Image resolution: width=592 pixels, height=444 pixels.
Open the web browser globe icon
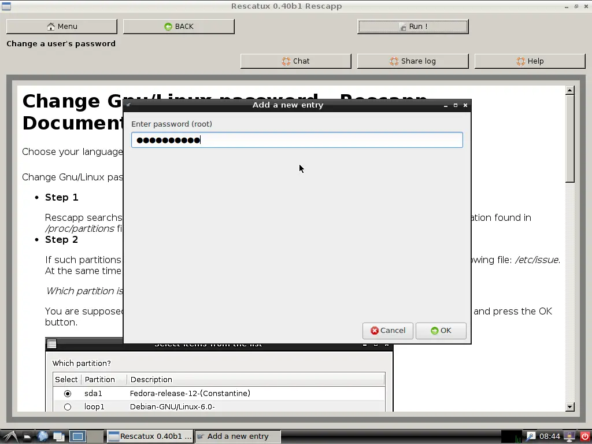(43, 436)
